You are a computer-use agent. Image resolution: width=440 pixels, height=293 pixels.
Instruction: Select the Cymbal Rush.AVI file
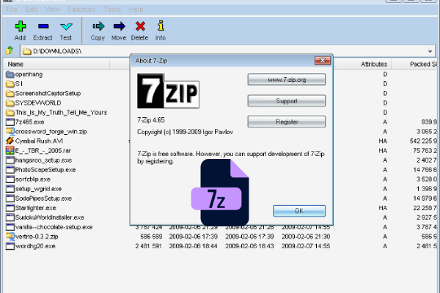coord(39,141)
